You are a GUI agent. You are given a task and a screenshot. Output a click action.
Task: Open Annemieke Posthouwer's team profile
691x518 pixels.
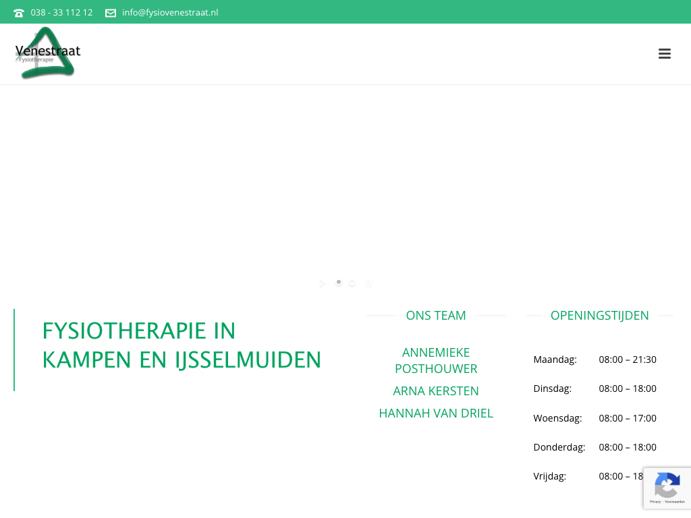436,360
